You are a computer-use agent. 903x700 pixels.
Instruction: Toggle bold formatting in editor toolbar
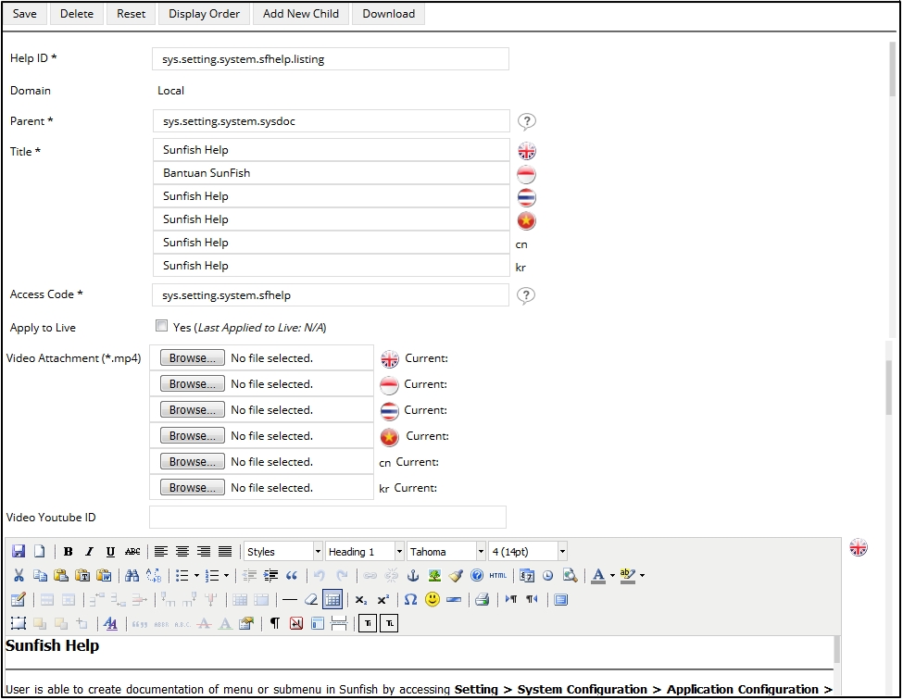(x=69, y=552)
